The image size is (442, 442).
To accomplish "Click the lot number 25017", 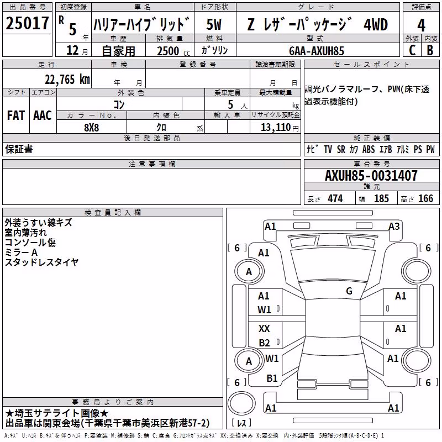I will point(27,23).
